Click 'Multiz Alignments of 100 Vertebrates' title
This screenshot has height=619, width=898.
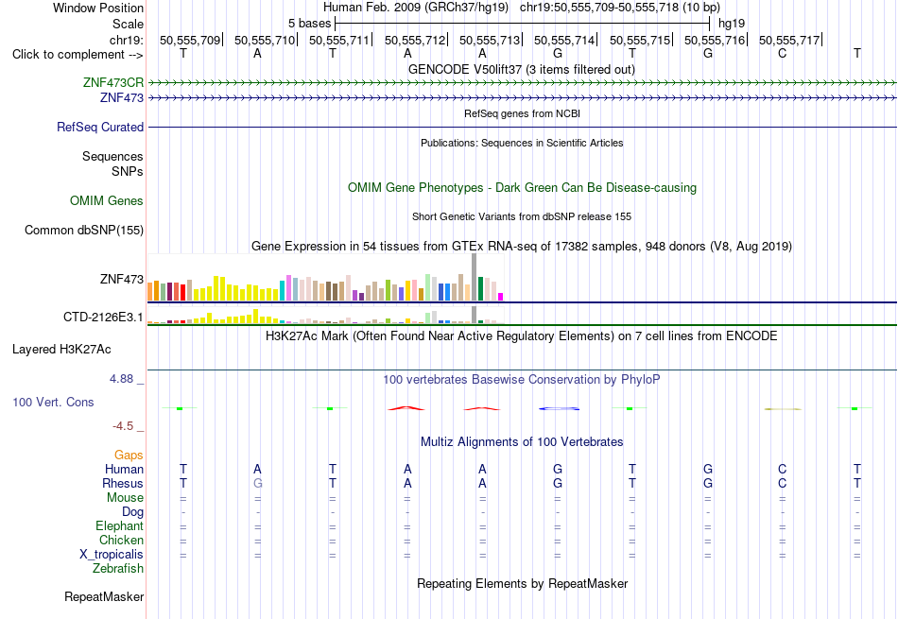(x=522, y=441)
